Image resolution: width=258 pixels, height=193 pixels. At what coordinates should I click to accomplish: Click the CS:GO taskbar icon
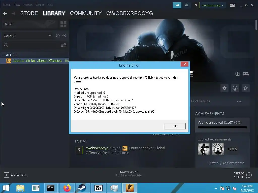(x=130, y=188)
